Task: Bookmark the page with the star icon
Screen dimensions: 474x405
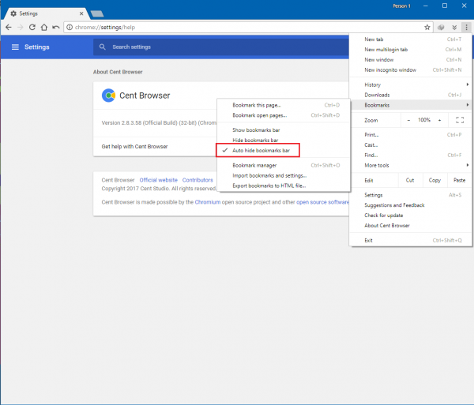Action: pos(427,28)
